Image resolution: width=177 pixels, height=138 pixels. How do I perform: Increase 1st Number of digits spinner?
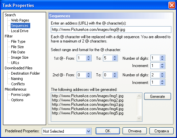[162, 57]
